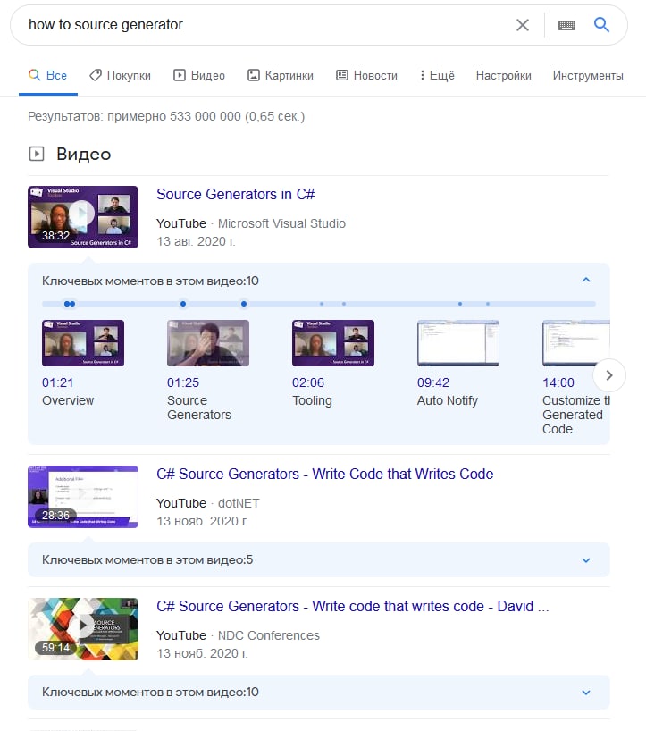
Task: Open the 01:21 Overview key moment thumbnail
Action: coord(83,343)
